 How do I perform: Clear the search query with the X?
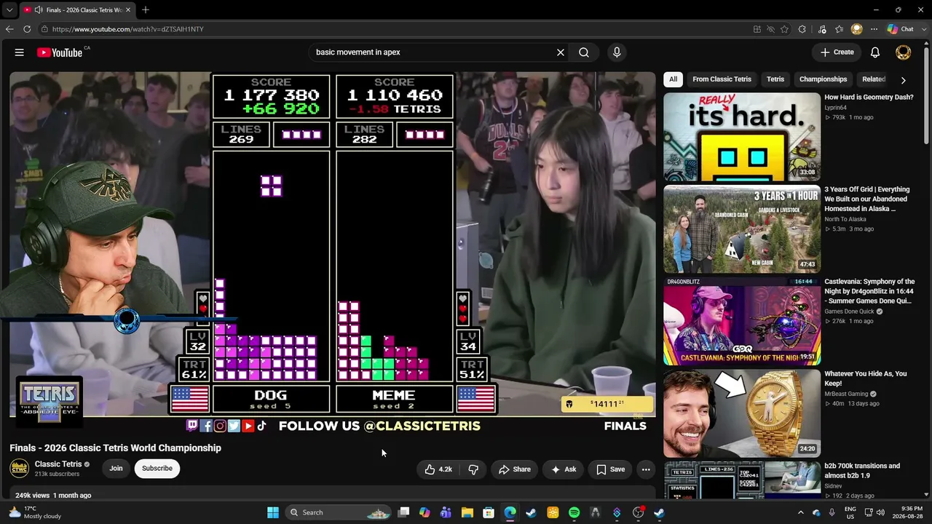tap(561, 52)
